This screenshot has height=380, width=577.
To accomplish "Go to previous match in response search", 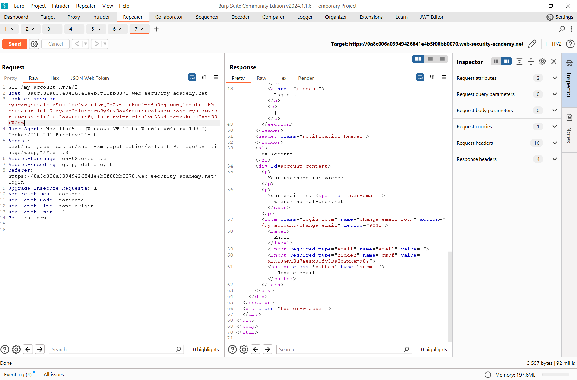I will tap(256, 349).
